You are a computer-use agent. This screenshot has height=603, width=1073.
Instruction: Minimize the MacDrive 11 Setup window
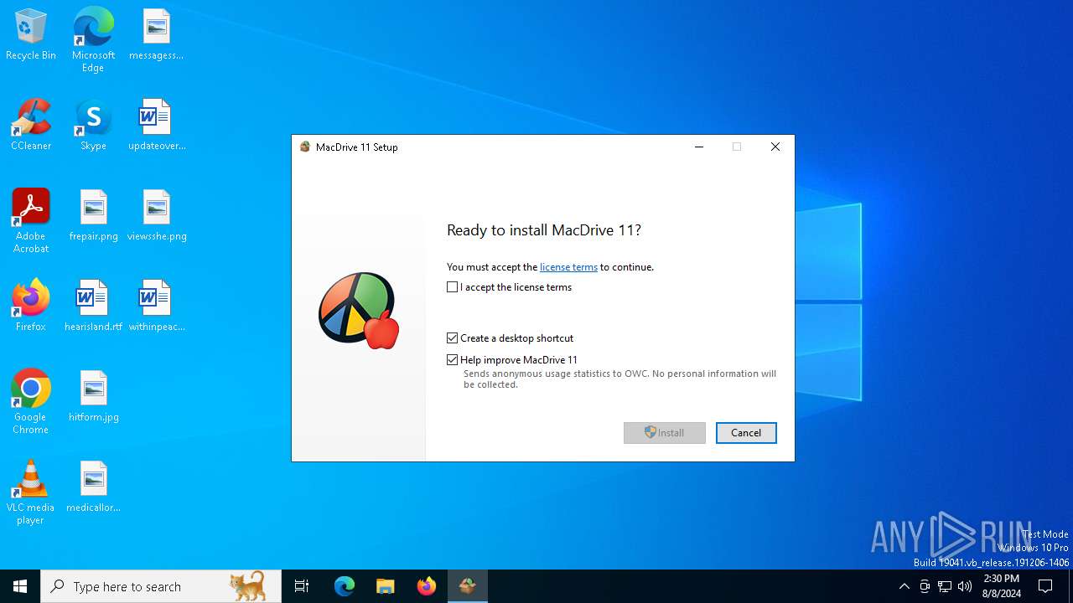(x=699, y=147)
